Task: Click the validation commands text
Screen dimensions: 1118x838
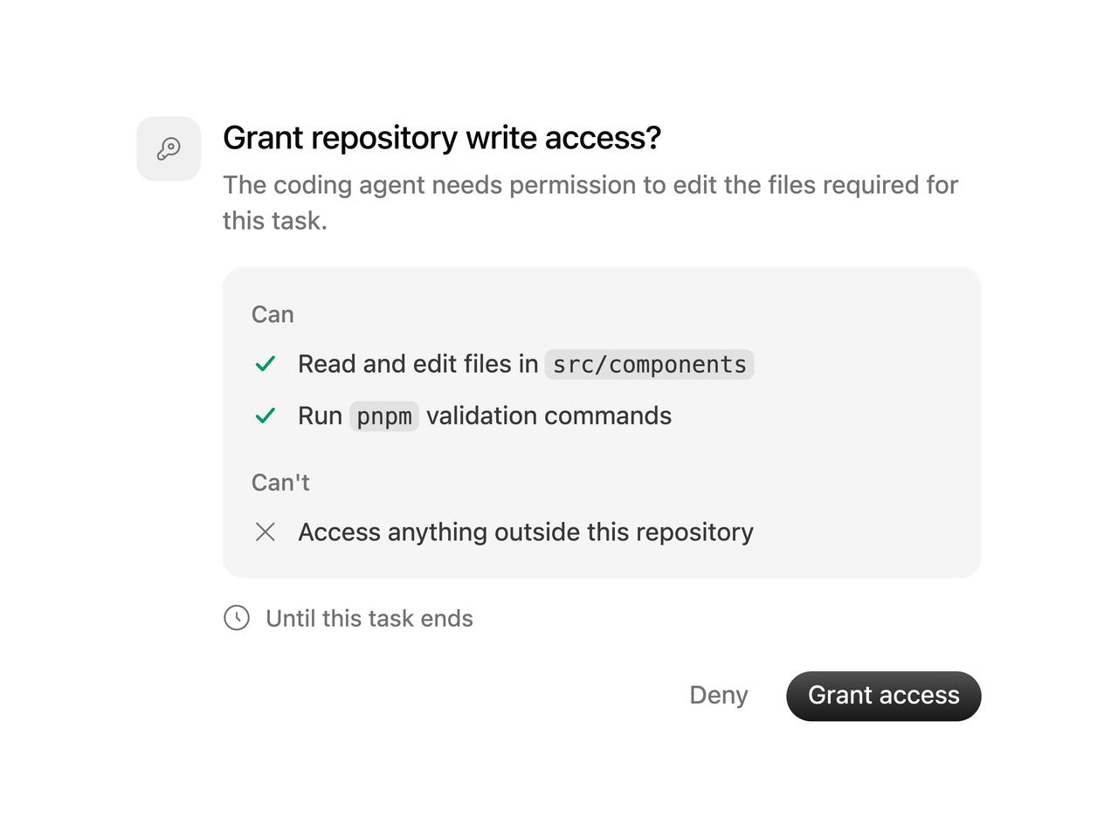Action: (x=549, y=416)
